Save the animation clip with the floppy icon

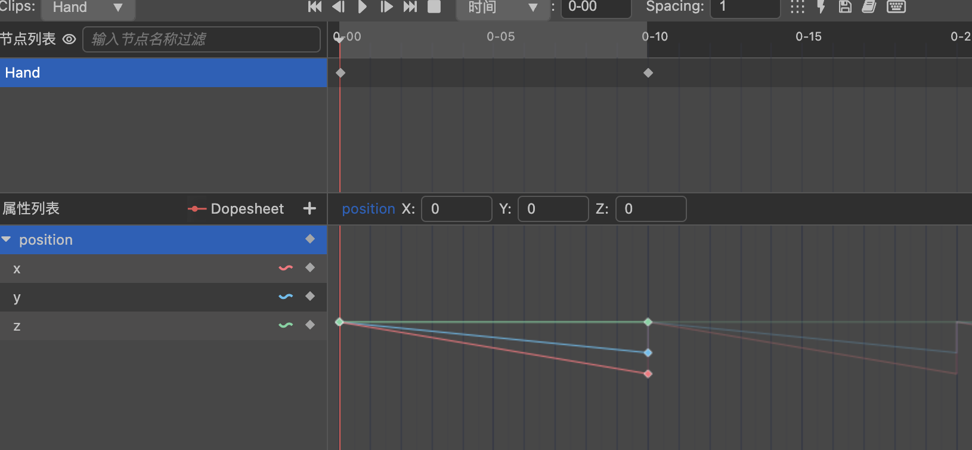click(845, 7)
